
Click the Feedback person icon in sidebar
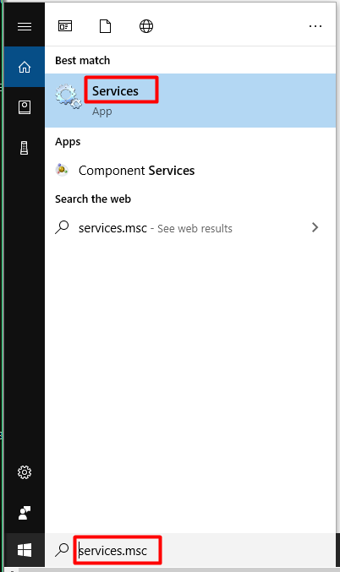coord(25,513)
